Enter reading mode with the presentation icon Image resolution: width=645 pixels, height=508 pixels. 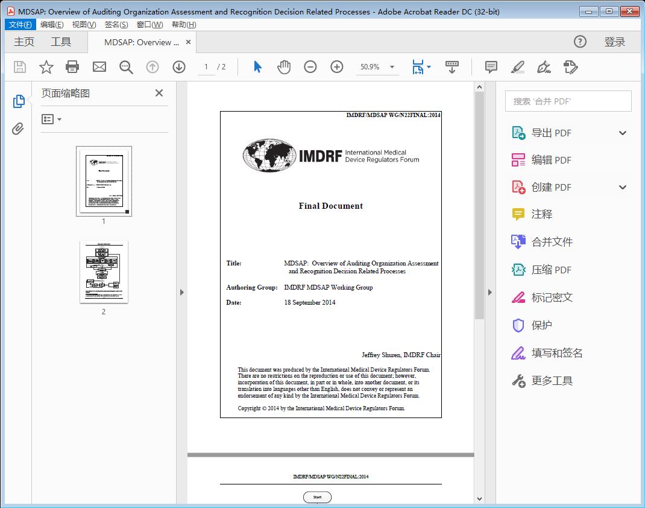451,66
